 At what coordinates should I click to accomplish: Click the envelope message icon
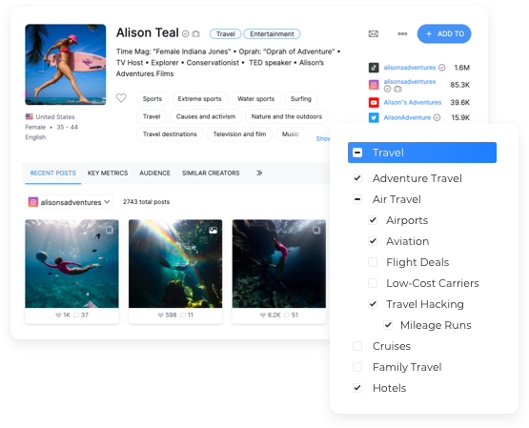pos(373,34)
